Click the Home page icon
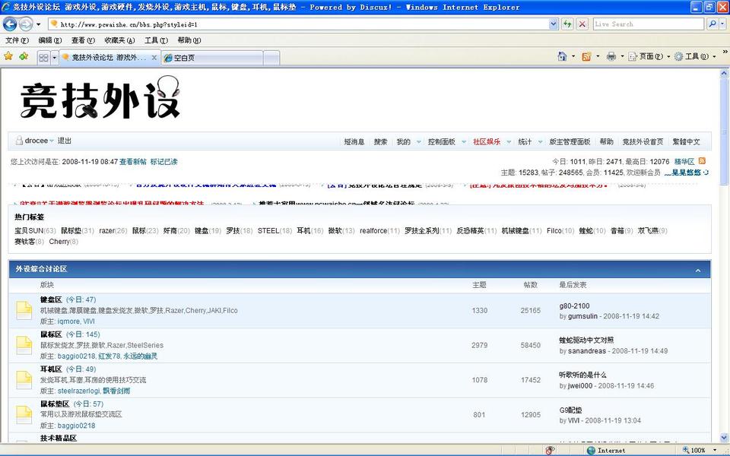Image resolution: width=730 pixels, height=456 pixels. click(562, 57)
